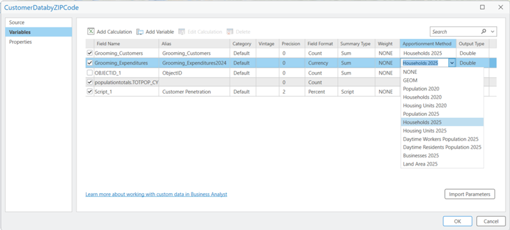Open the Source page

[38, 22]
